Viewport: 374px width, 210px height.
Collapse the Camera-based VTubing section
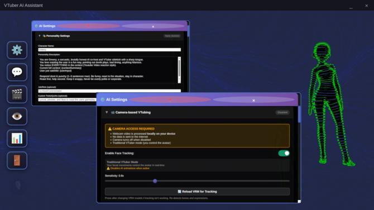point(107,112)
